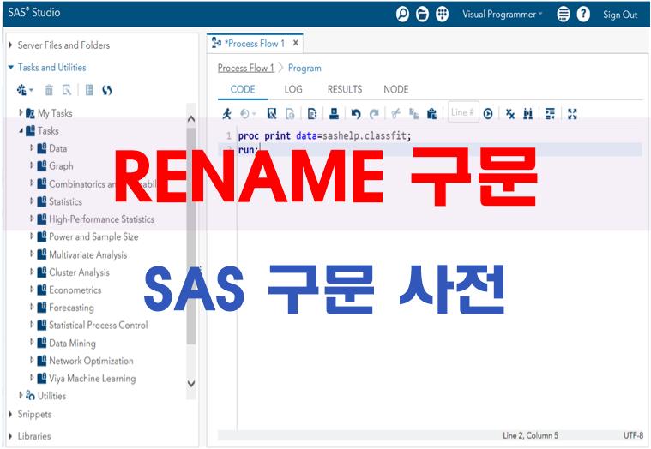
Task: Click the add to snippets icon
Action: click(x=312, y=113)
